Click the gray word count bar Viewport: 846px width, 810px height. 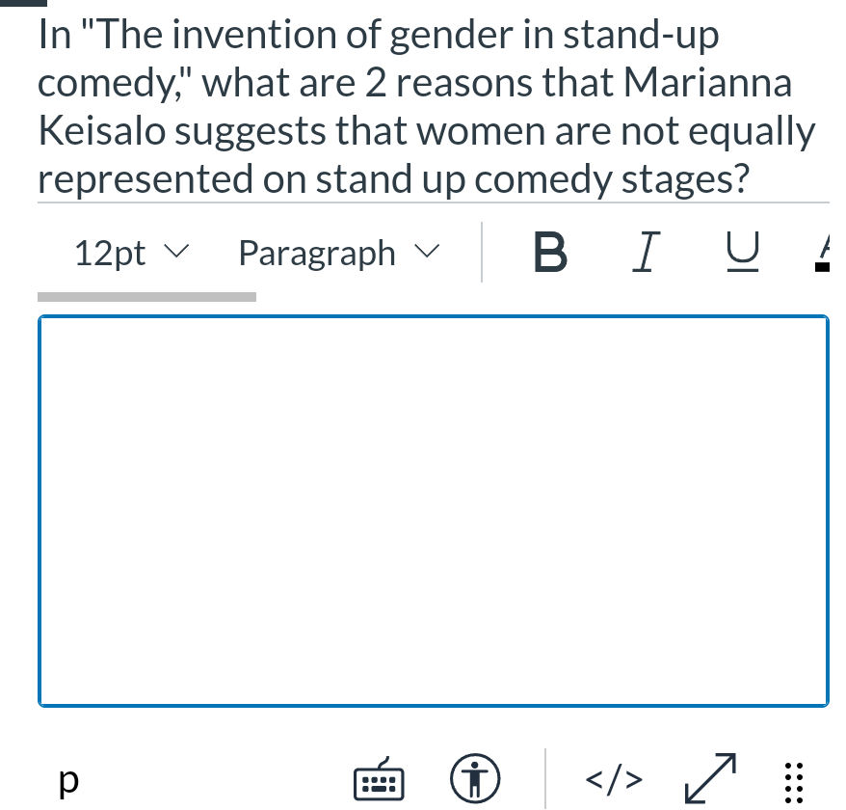146,296
